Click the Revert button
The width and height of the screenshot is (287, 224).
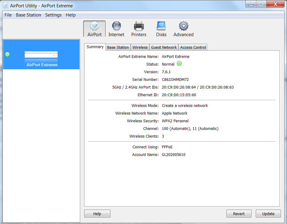[x=239, y=214]
